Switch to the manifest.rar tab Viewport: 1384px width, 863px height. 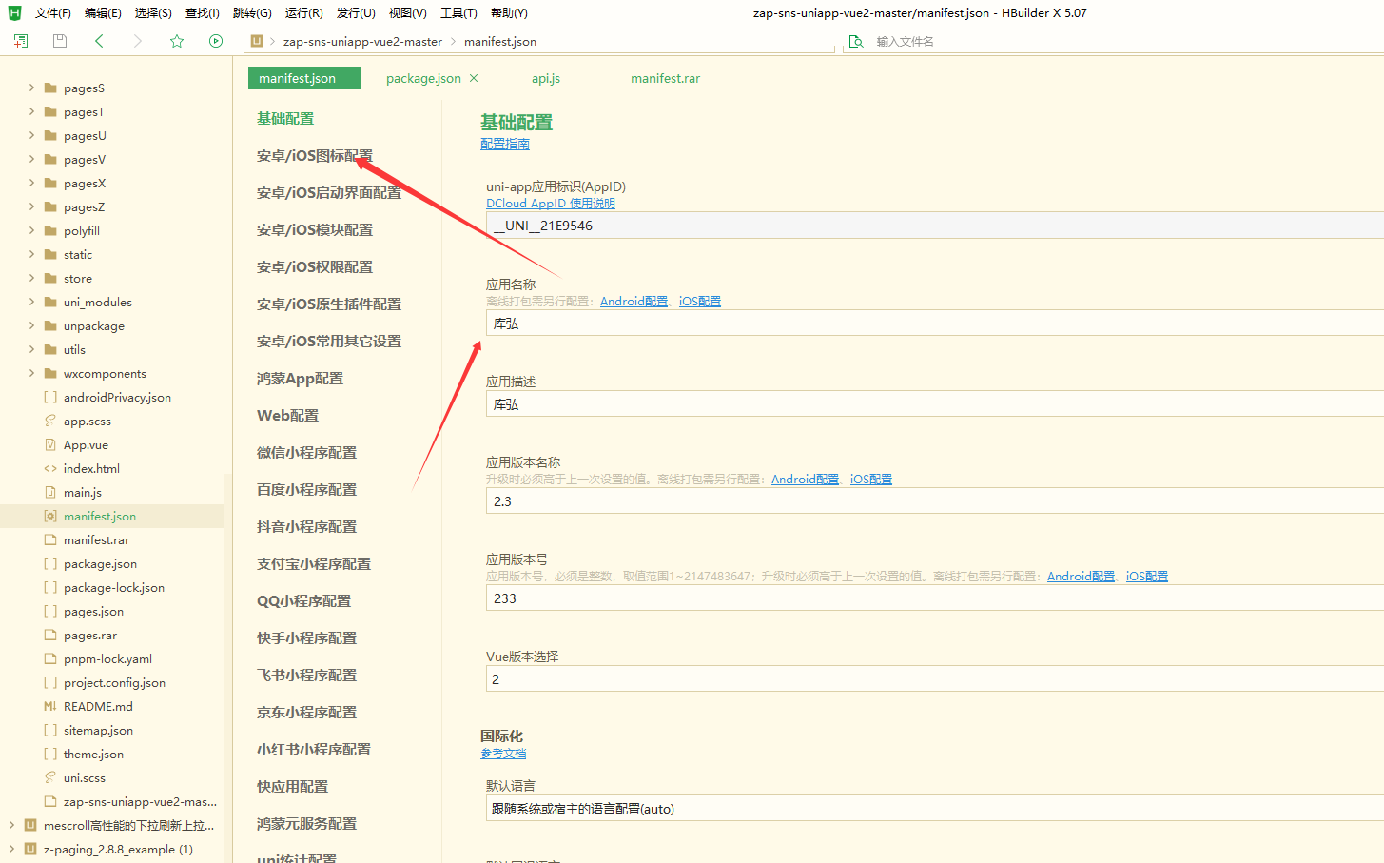[665, 78]
